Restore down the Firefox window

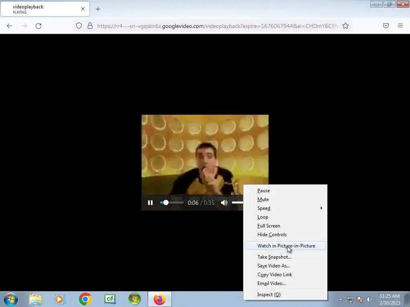coord(390,4)
